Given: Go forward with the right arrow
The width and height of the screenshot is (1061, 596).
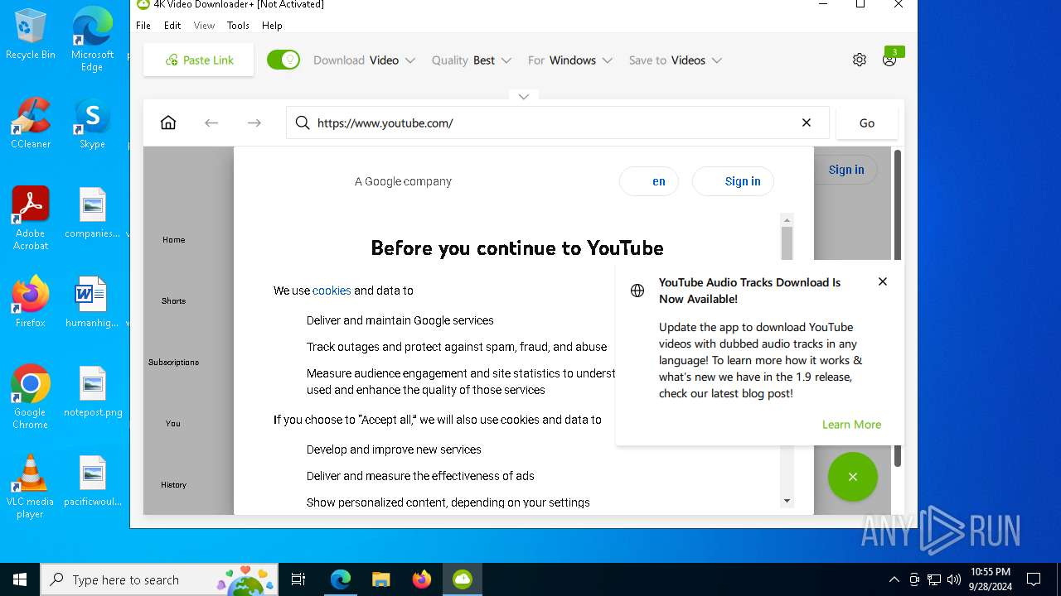Looking at the screenshot, I should [254, 123].
